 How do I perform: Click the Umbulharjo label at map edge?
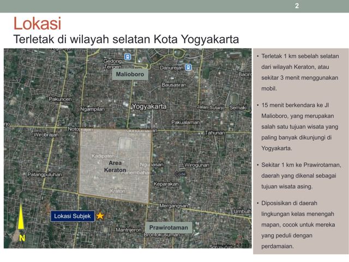242,211
